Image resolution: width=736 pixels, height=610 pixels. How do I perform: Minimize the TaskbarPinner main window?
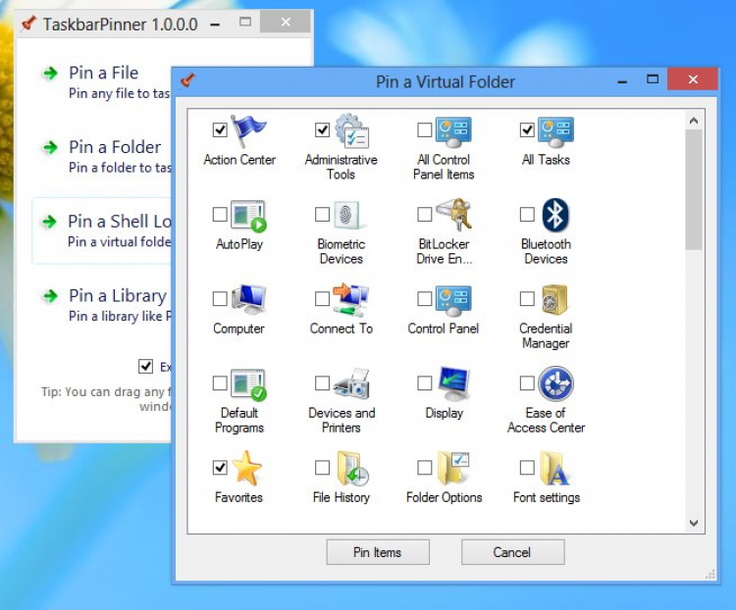pos(215,23)
